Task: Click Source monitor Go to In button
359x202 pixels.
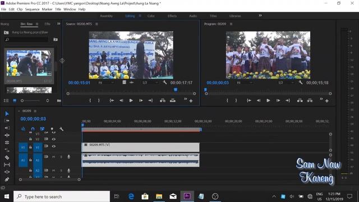Action: (112, 100)
